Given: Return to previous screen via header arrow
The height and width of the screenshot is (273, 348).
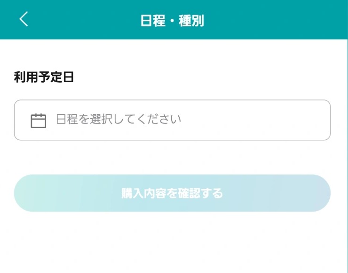Looking at the screenshot, I should [24, 19].
